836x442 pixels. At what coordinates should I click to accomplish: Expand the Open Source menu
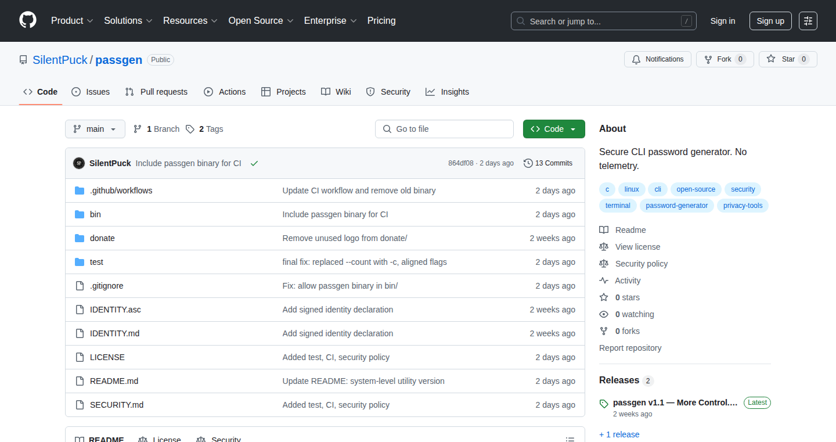coord(261,21)
